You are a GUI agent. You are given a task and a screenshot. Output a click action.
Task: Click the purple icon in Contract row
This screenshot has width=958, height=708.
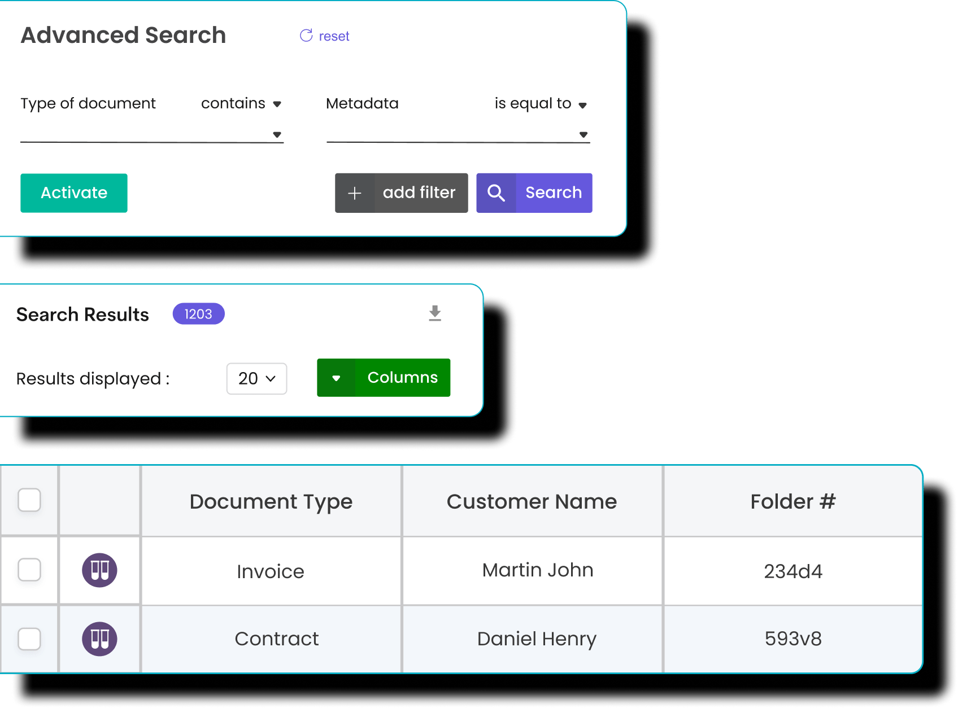pos(100,639)
